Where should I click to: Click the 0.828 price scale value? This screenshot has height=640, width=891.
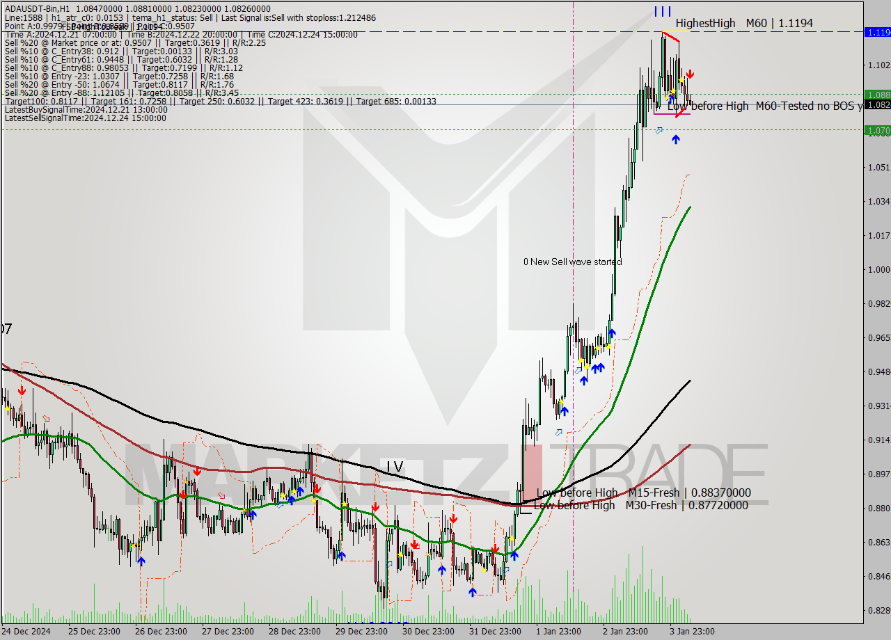point(878,610)
